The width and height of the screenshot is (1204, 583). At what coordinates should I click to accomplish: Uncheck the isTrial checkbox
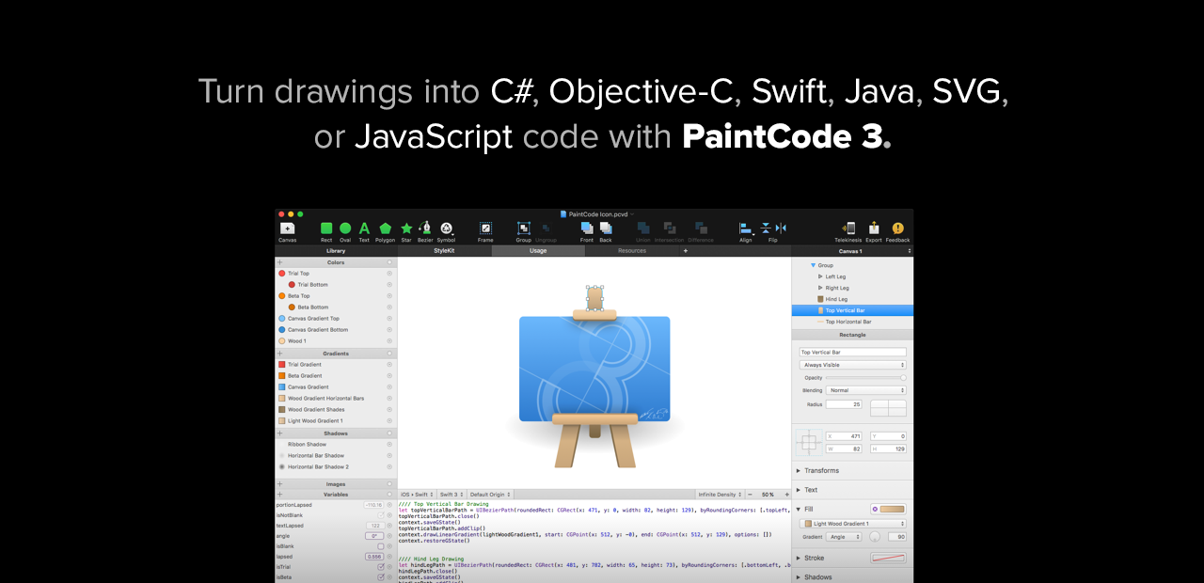point(380,567)
